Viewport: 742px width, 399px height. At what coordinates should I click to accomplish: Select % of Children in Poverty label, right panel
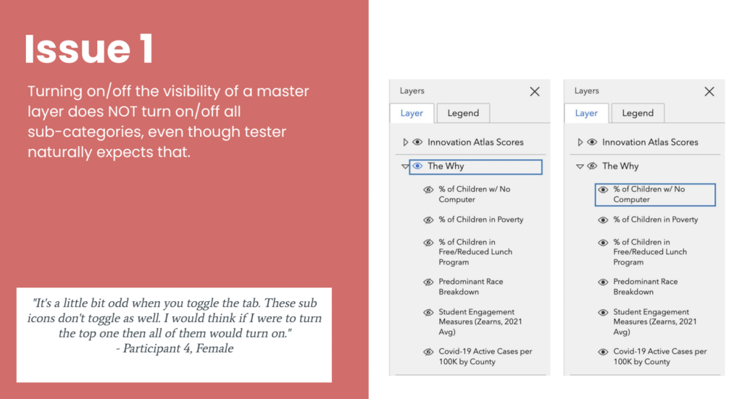pyautogui.click(x=655, y=219)
